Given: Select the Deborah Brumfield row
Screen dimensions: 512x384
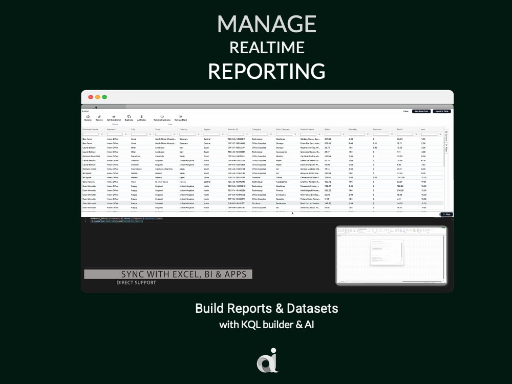Looking at the screenshot, I should (x=263, y=156).
